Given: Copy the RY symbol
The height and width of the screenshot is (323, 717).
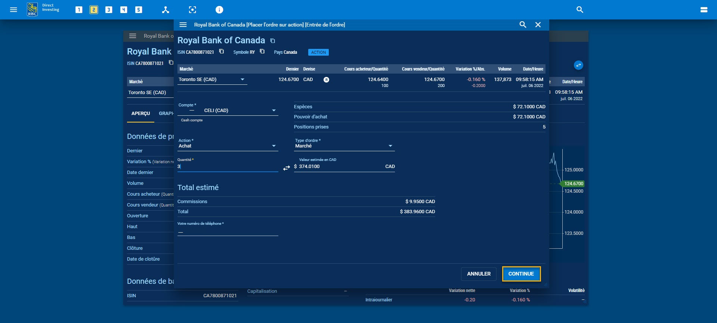Looking at the screenshot, I should point(262,52).
